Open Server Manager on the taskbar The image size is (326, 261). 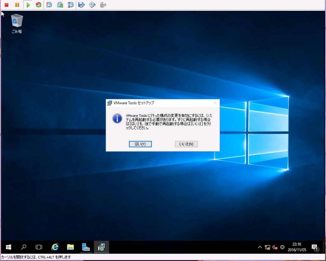(86, 247)
